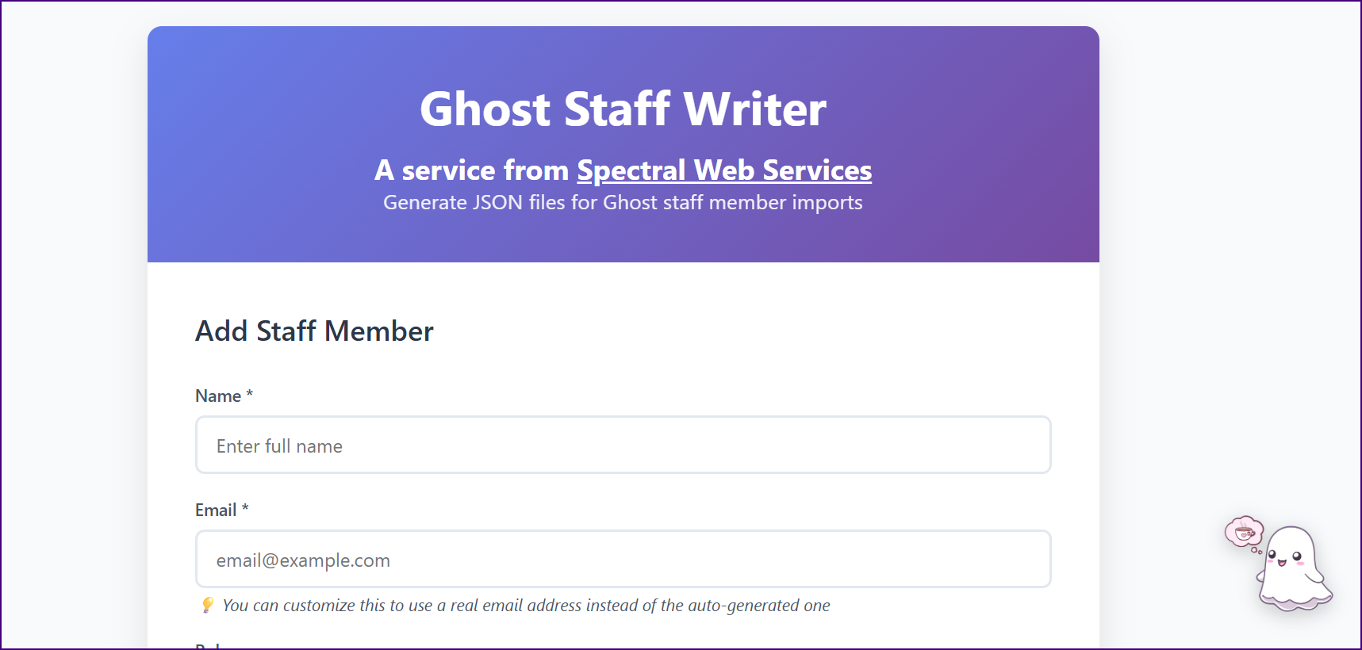Focus the Name input field
Viewport: 1362px width, 650px height.
(x=623, y=445)
